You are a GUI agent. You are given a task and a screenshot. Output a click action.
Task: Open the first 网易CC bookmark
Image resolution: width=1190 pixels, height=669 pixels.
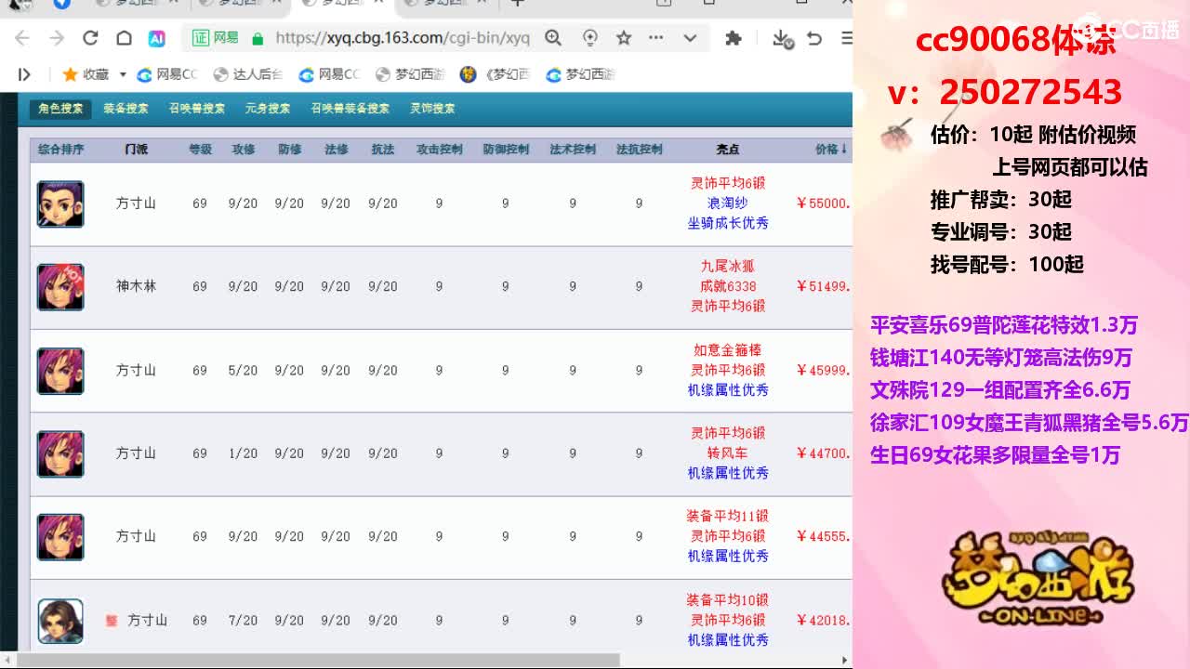[x=167, y=74]
